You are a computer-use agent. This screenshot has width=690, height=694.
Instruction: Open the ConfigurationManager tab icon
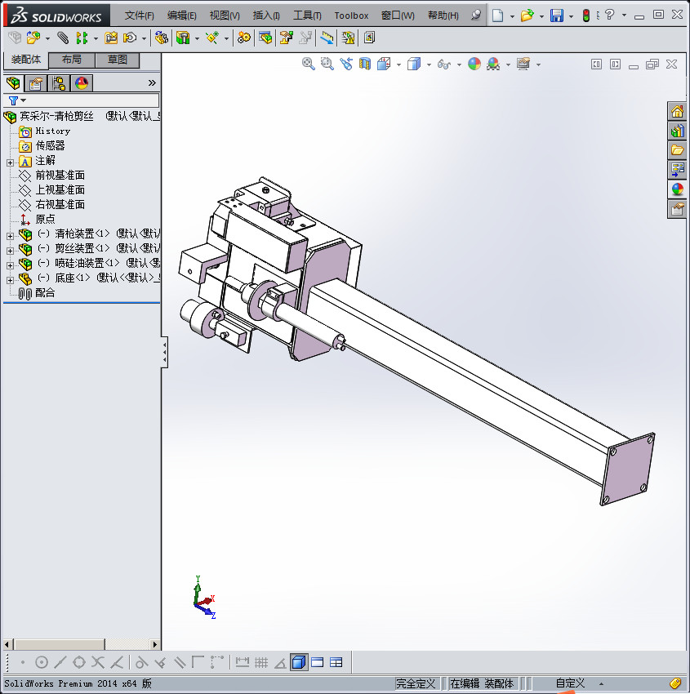tap(59, 83)
